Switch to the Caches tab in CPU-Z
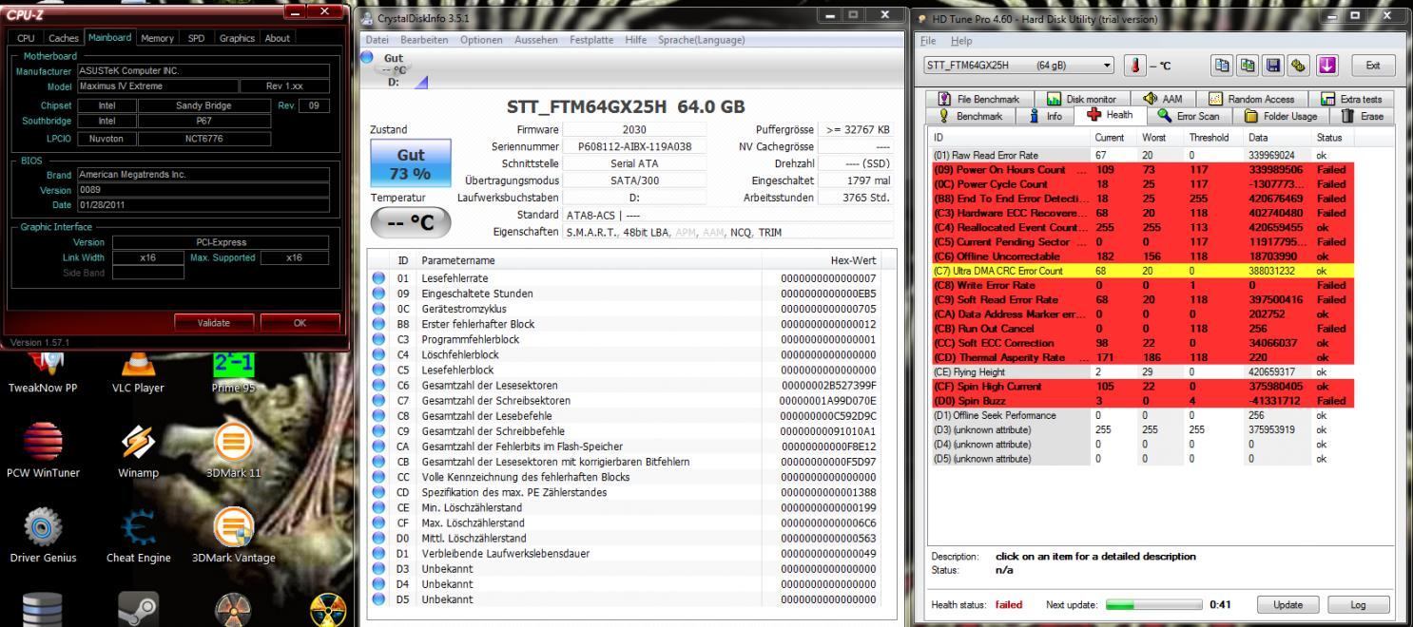 (64, 38)
